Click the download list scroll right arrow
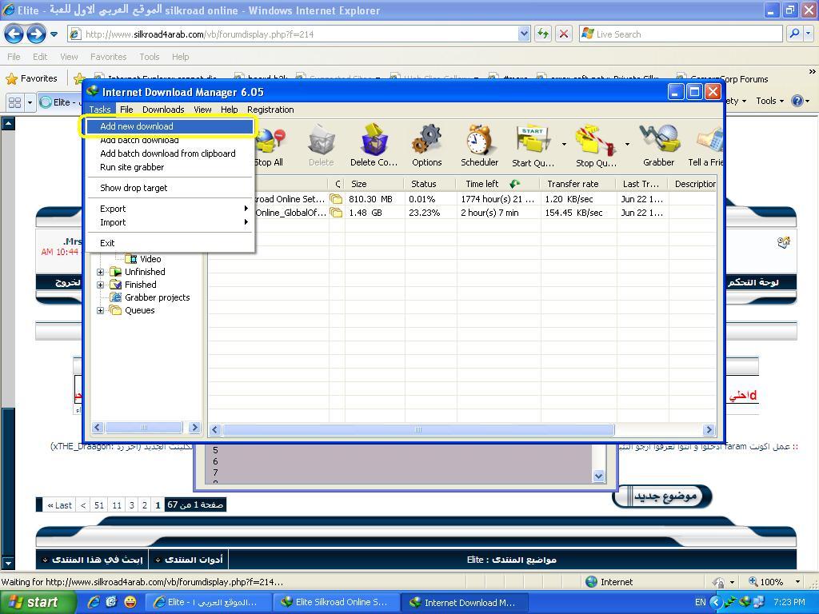Screen dimensions: 819x614 tap(709, 429)
